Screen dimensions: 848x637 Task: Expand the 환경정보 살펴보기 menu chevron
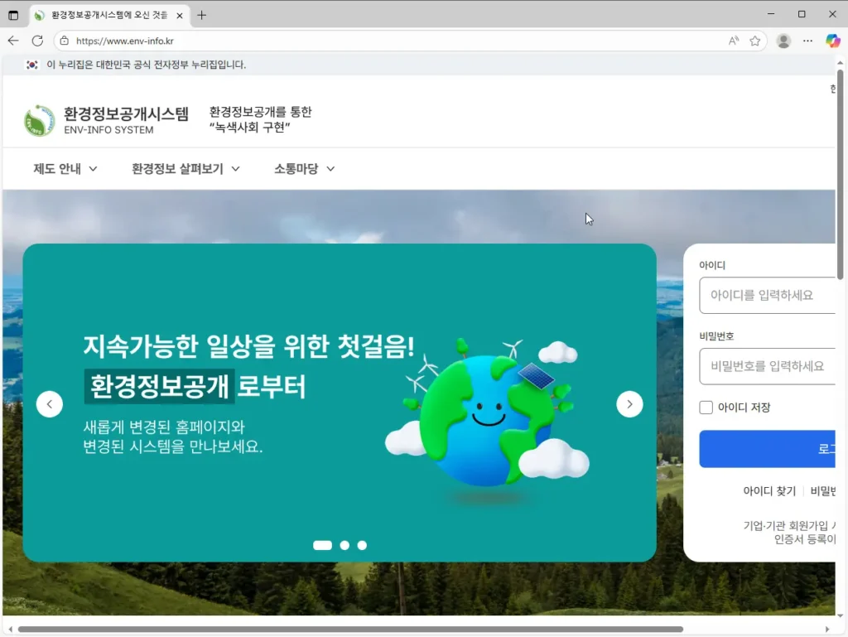(x=238, y=168)
